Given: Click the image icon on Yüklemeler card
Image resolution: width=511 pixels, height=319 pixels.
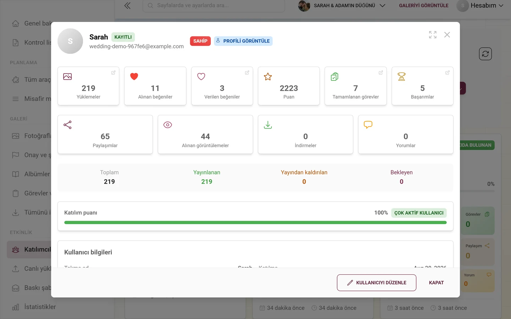Looking at the screenshot, I should (67, 77).
